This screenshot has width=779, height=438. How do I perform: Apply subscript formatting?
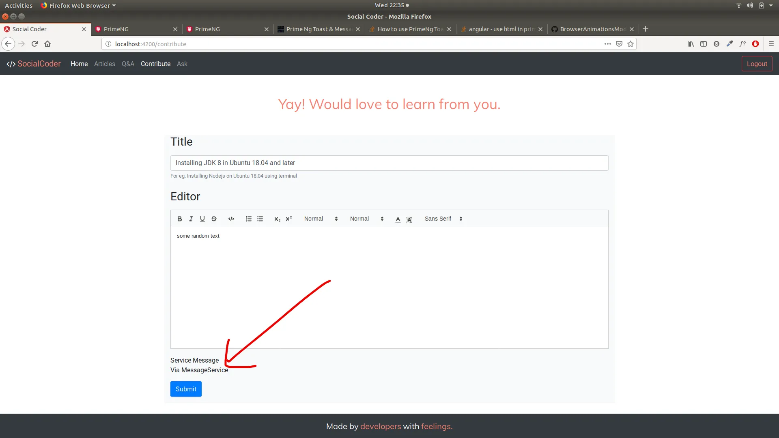point(278,219)
